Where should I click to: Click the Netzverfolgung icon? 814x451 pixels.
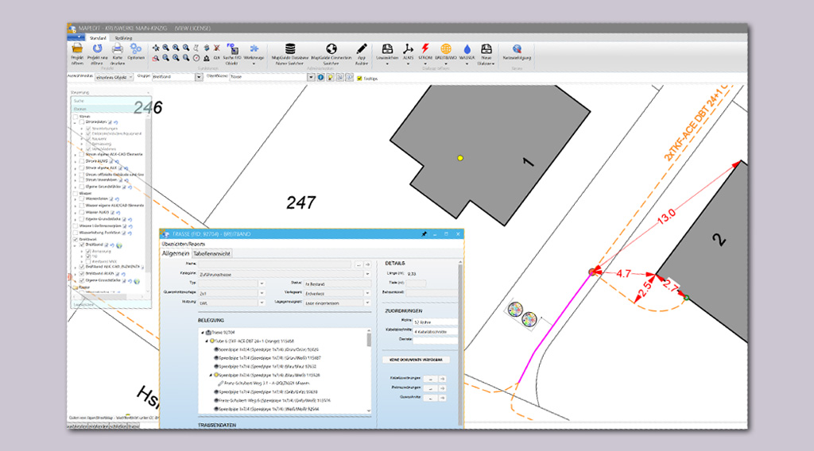(517, 49)
